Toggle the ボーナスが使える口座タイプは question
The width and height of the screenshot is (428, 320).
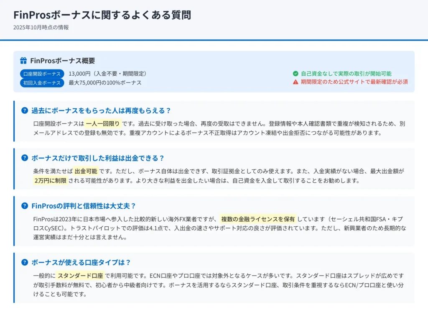(x=81, y=263)
